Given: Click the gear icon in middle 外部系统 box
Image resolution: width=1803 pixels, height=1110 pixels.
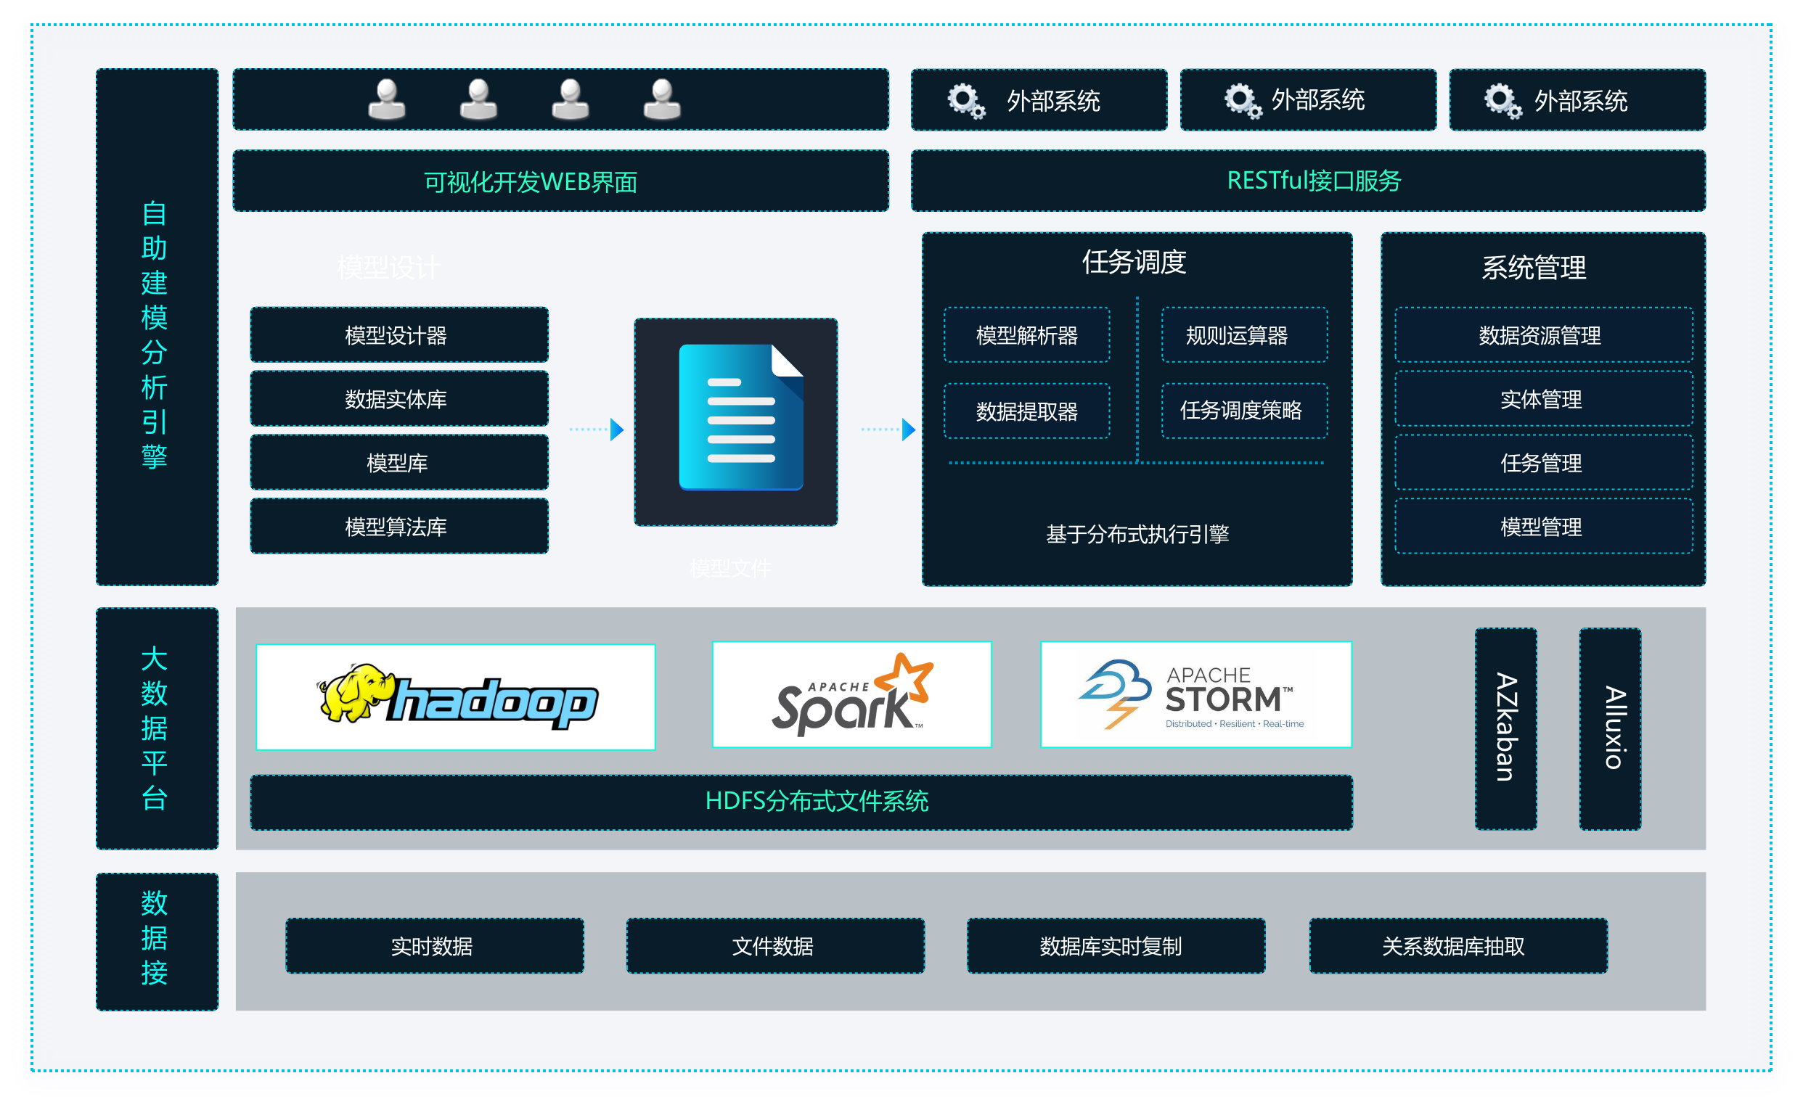Looking at the screenshot, I should (1243, 101).
